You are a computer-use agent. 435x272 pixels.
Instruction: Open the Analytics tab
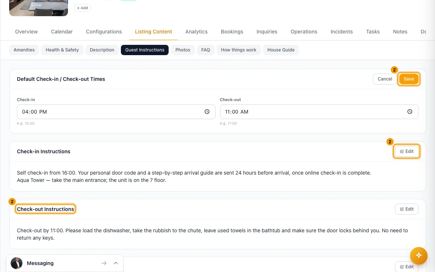click(197, 32)
